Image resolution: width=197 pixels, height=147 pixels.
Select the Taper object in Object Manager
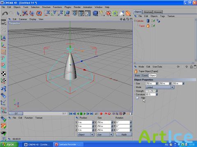coord(142,26)
